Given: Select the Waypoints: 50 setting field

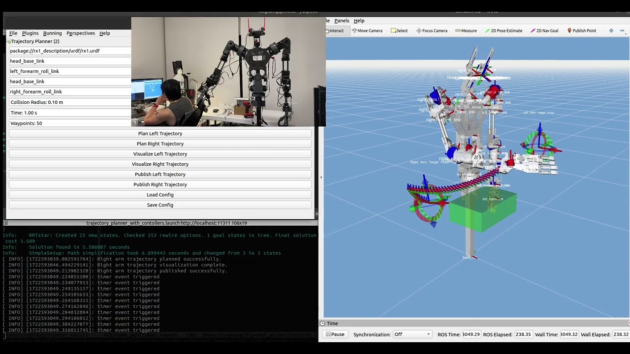Looking at the screenshot, I should [x=69, y=123].
